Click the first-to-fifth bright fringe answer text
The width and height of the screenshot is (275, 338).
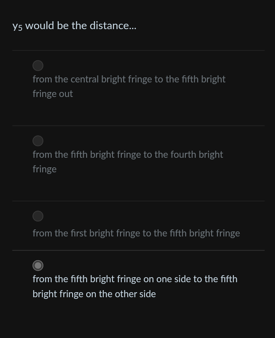[136, 233]
